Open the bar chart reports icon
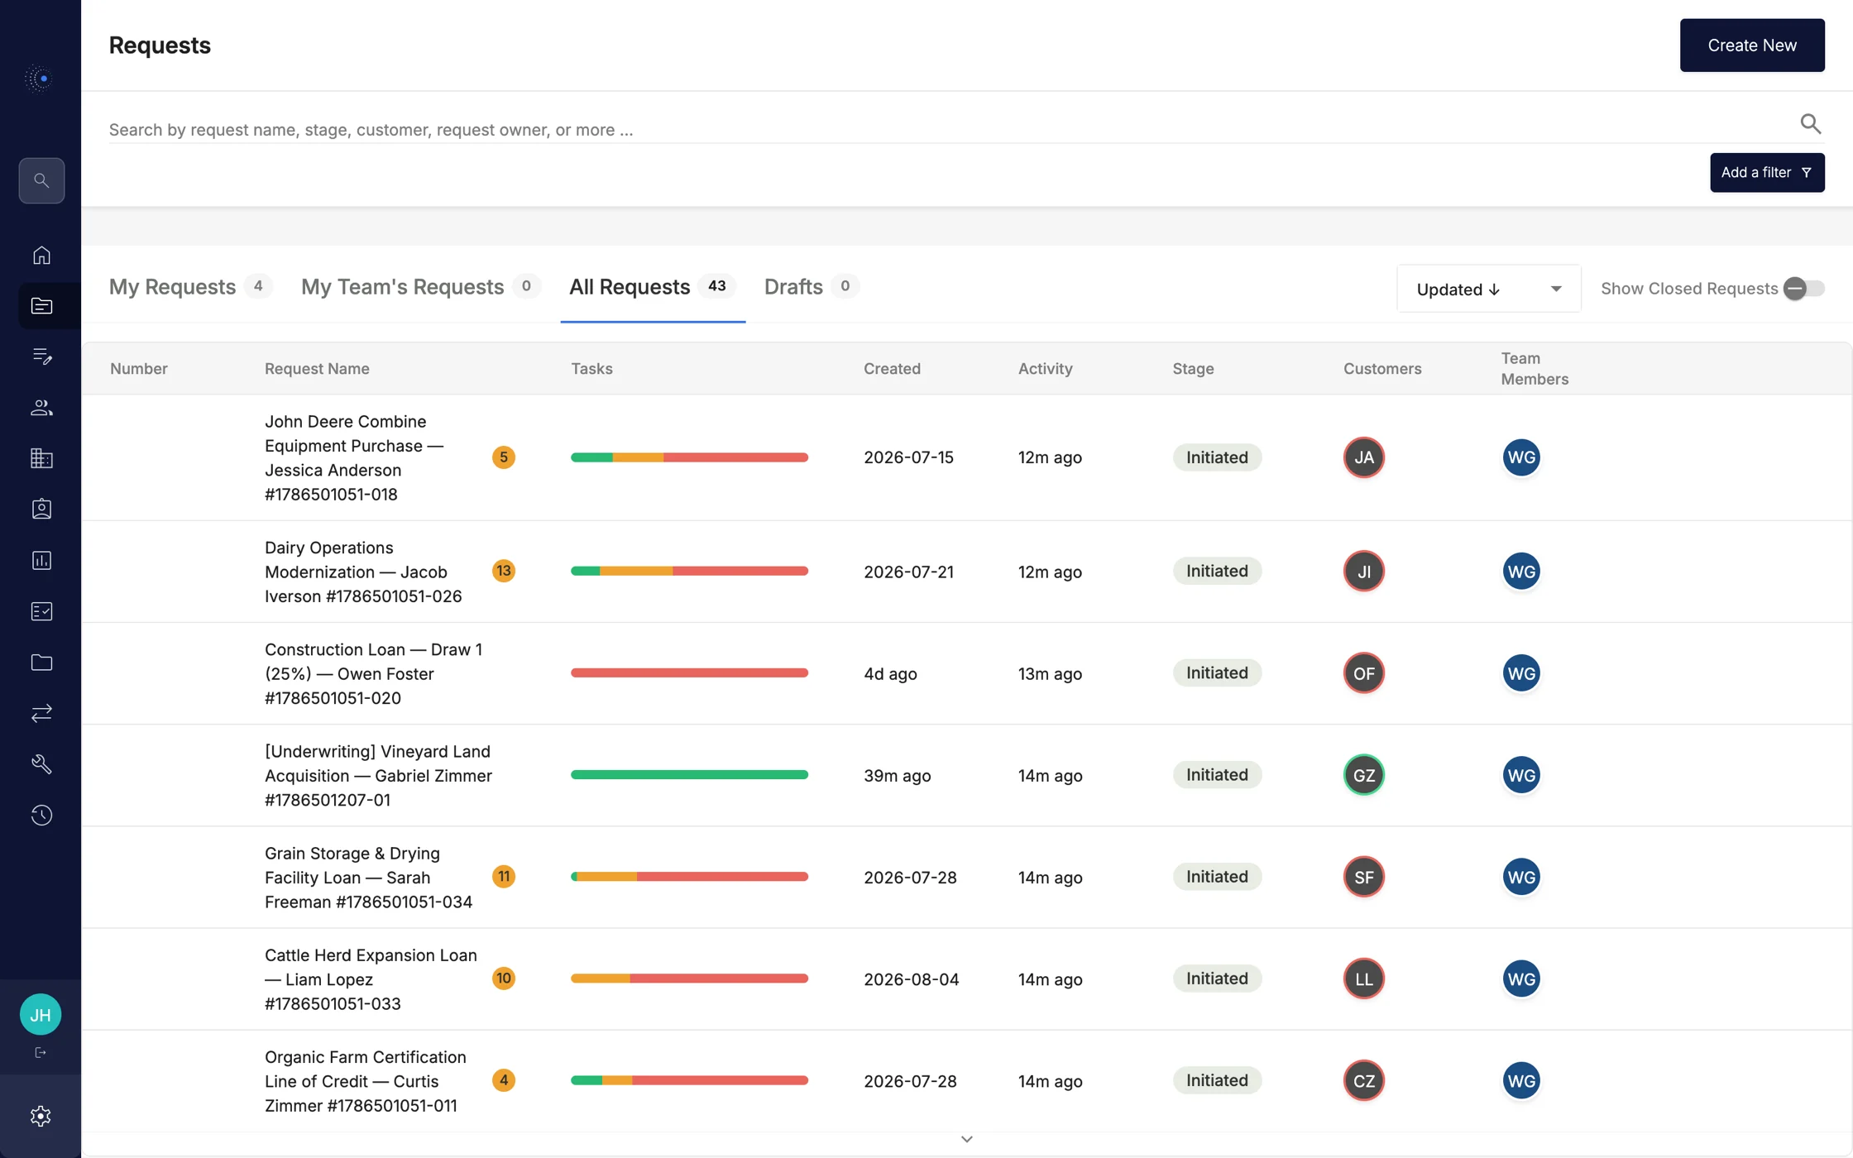The image size is (1853, 1158). (41, 561)
